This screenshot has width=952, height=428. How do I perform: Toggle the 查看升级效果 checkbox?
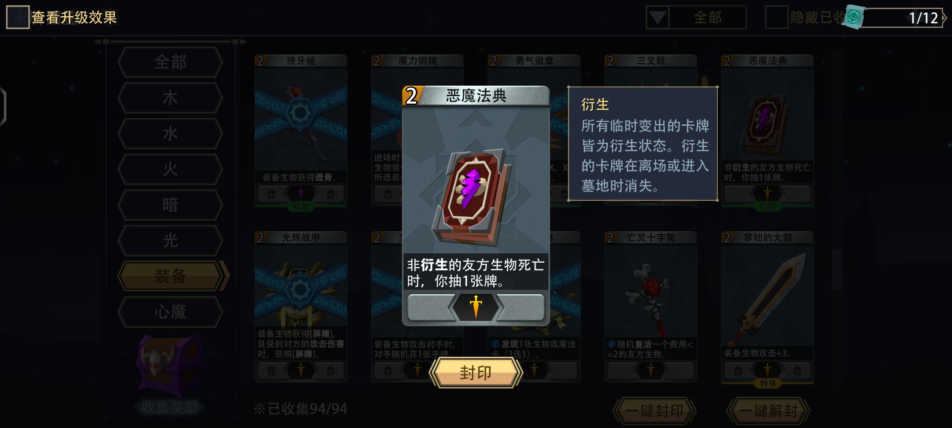coord(17,17)
